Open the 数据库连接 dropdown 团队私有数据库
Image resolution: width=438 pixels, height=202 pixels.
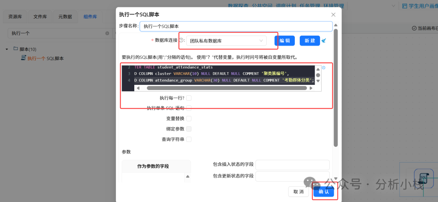click(226, 41)
